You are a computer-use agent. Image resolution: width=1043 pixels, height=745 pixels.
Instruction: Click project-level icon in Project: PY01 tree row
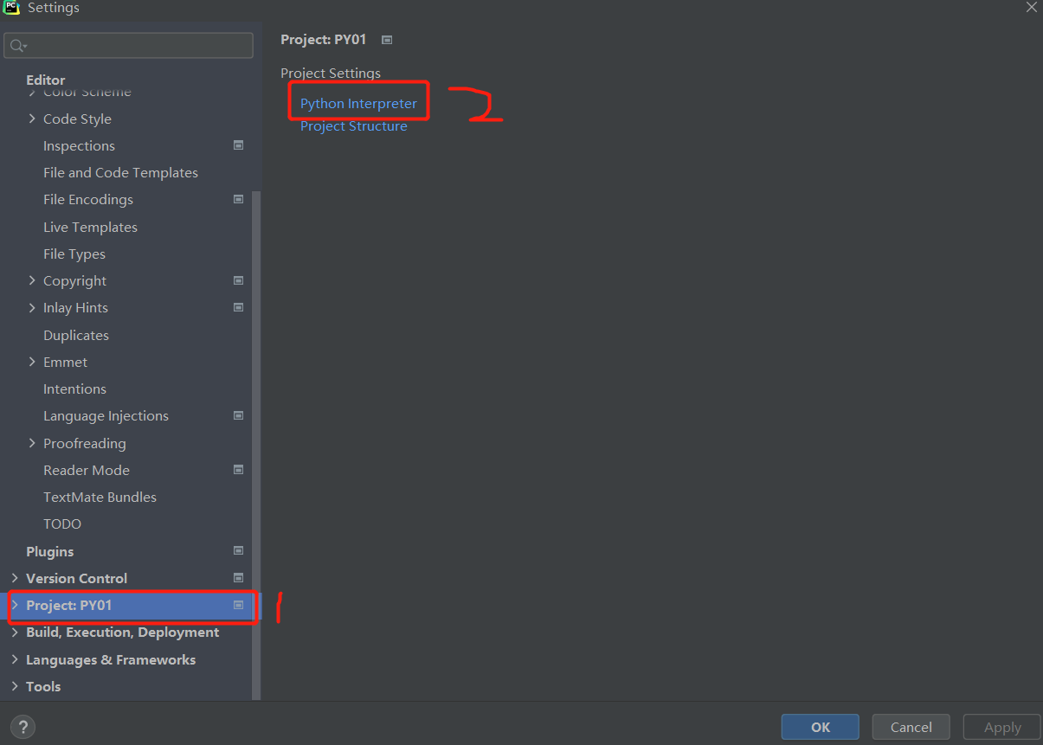point(239,606)
